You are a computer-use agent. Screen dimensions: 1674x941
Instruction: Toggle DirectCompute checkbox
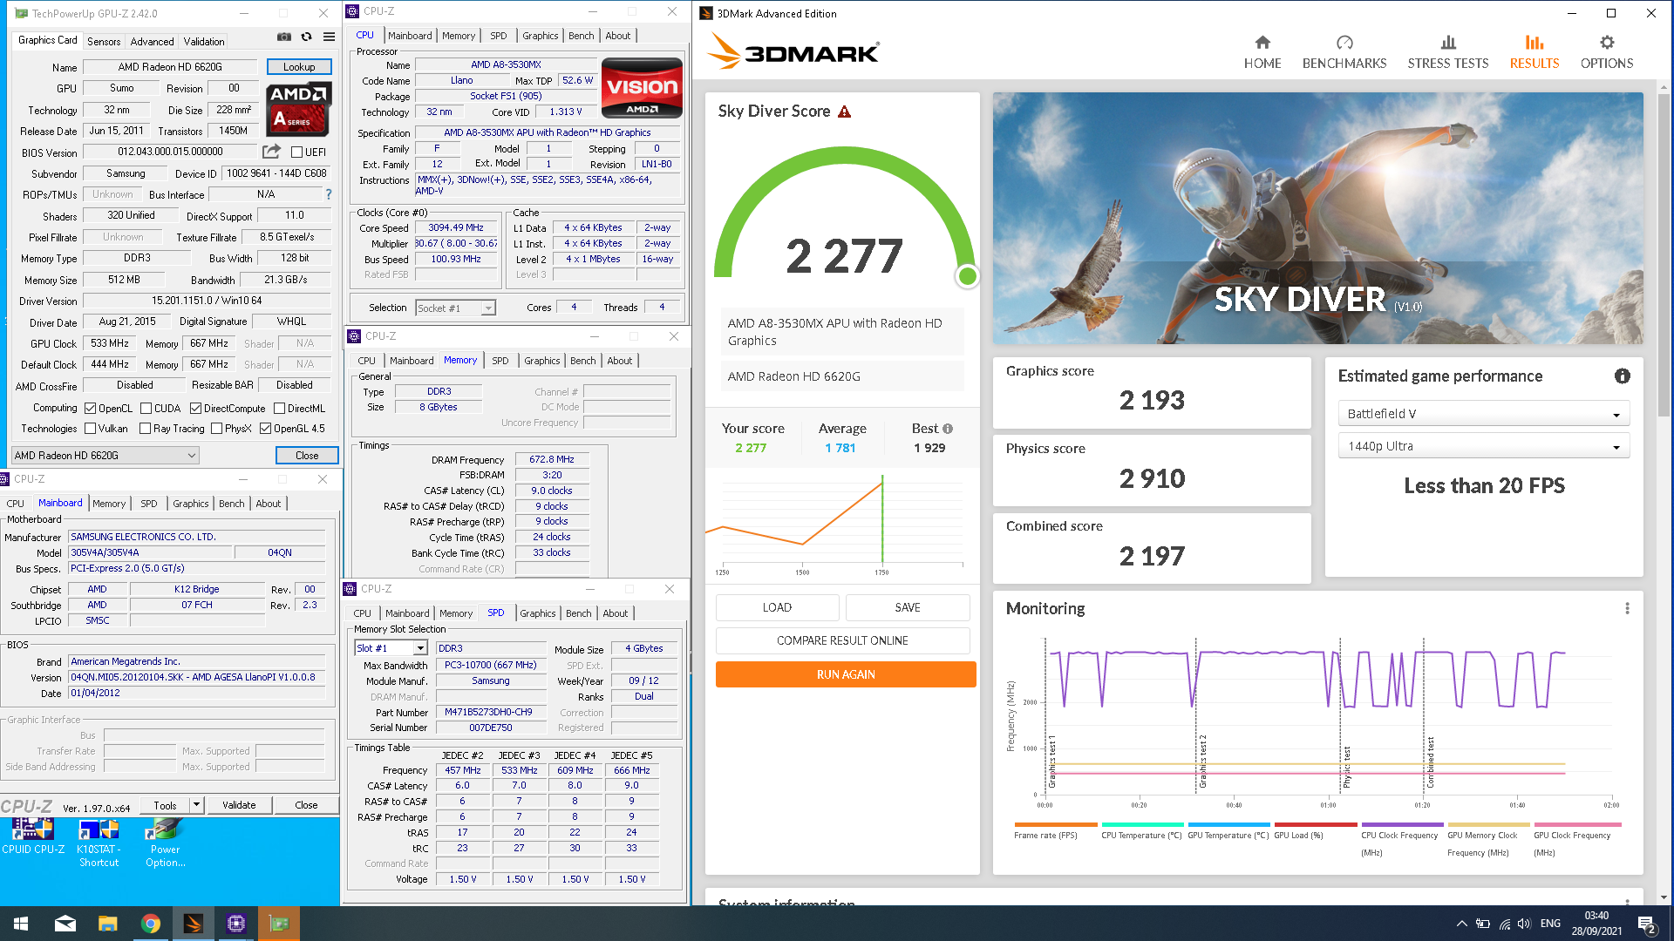(x=196, y=408)
